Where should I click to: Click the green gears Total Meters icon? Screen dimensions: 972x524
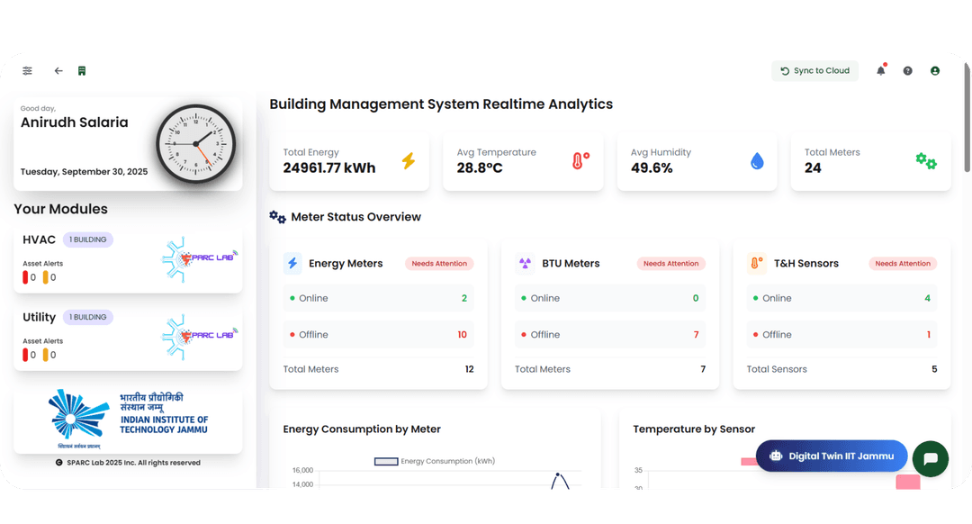point(926,161)
